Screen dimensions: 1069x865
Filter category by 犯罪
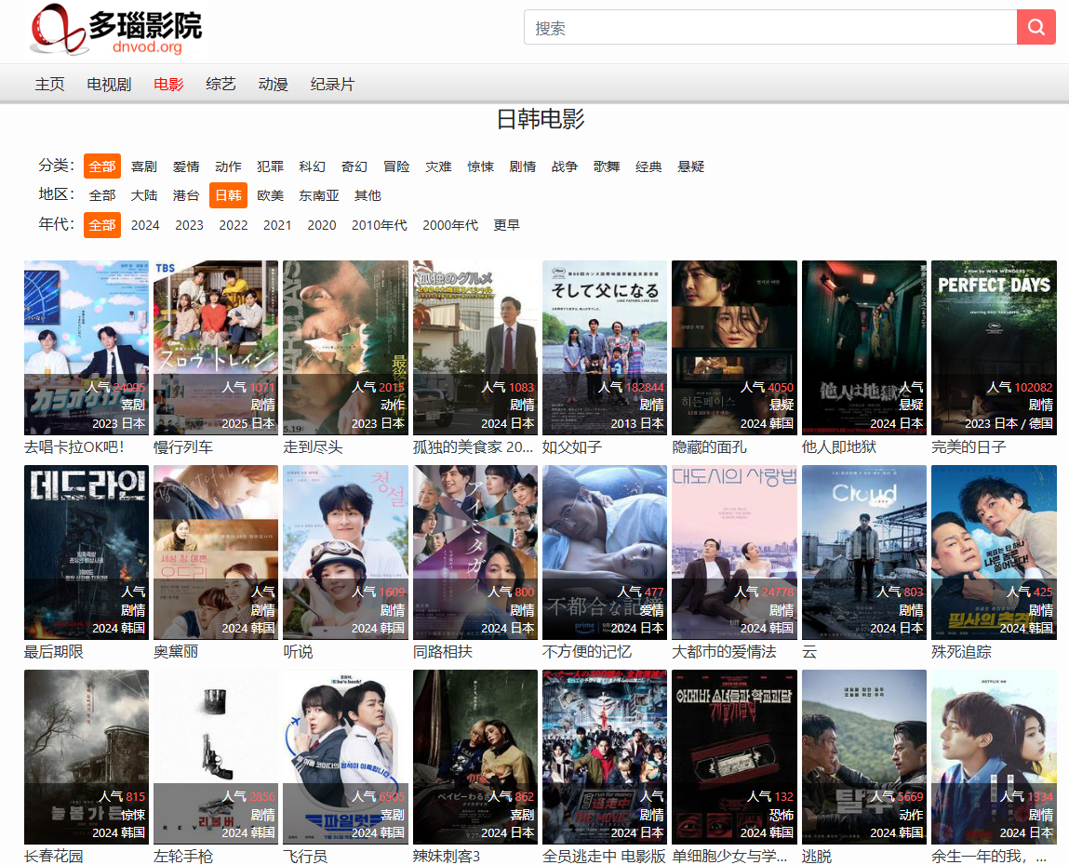(x=270, y=166)
